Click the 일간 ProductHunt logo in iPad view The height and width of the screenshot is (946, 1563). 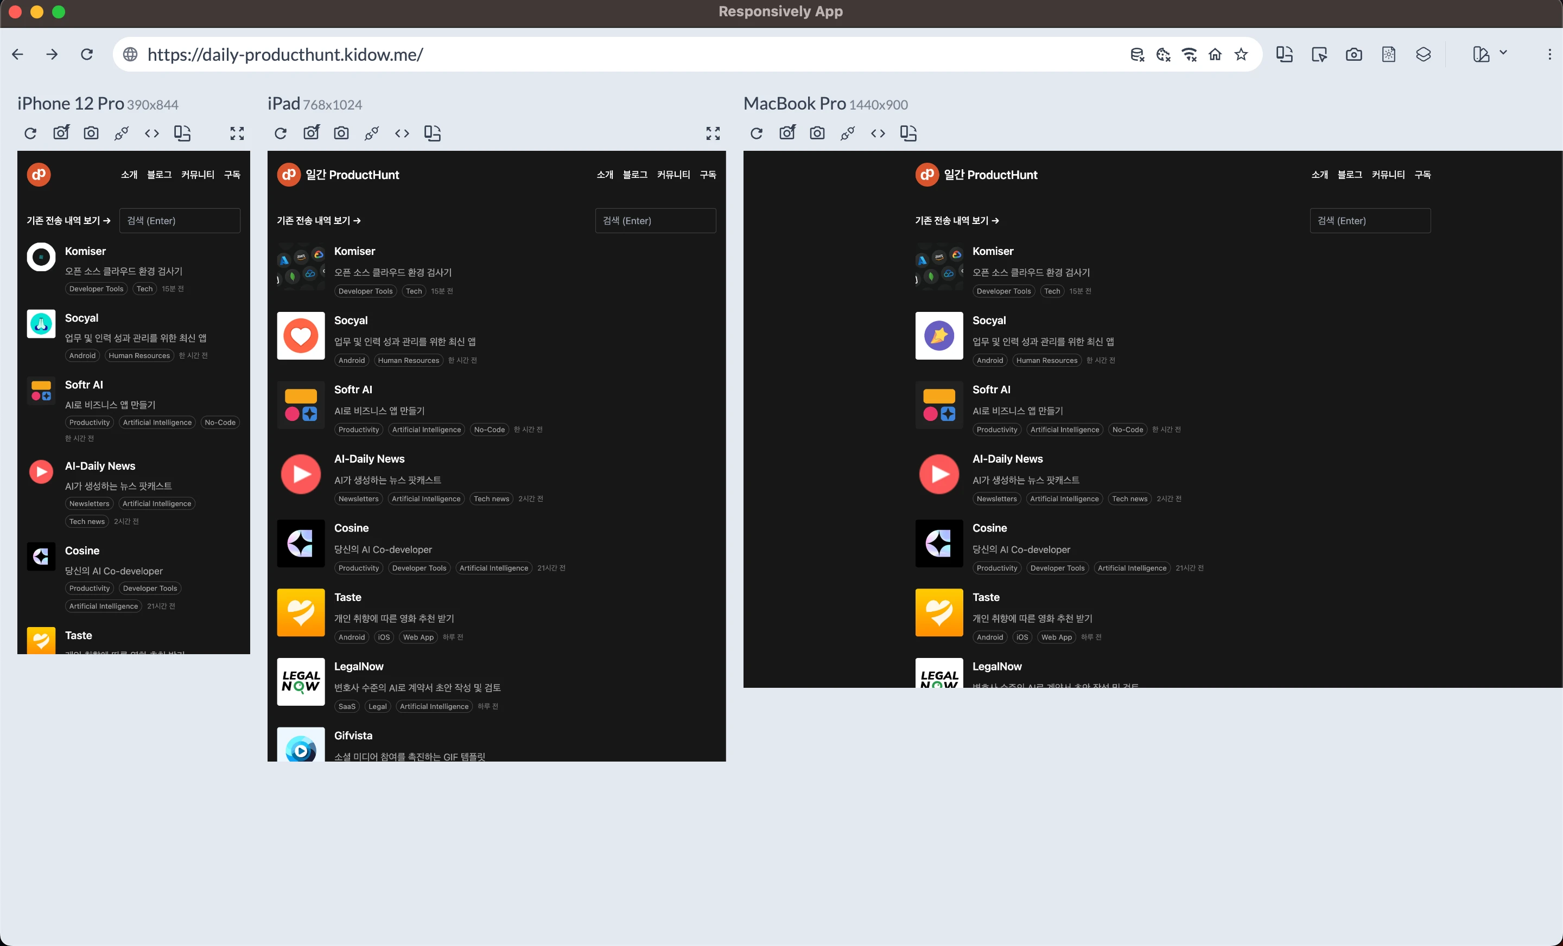pyautogui.click(x=338, y=174)
